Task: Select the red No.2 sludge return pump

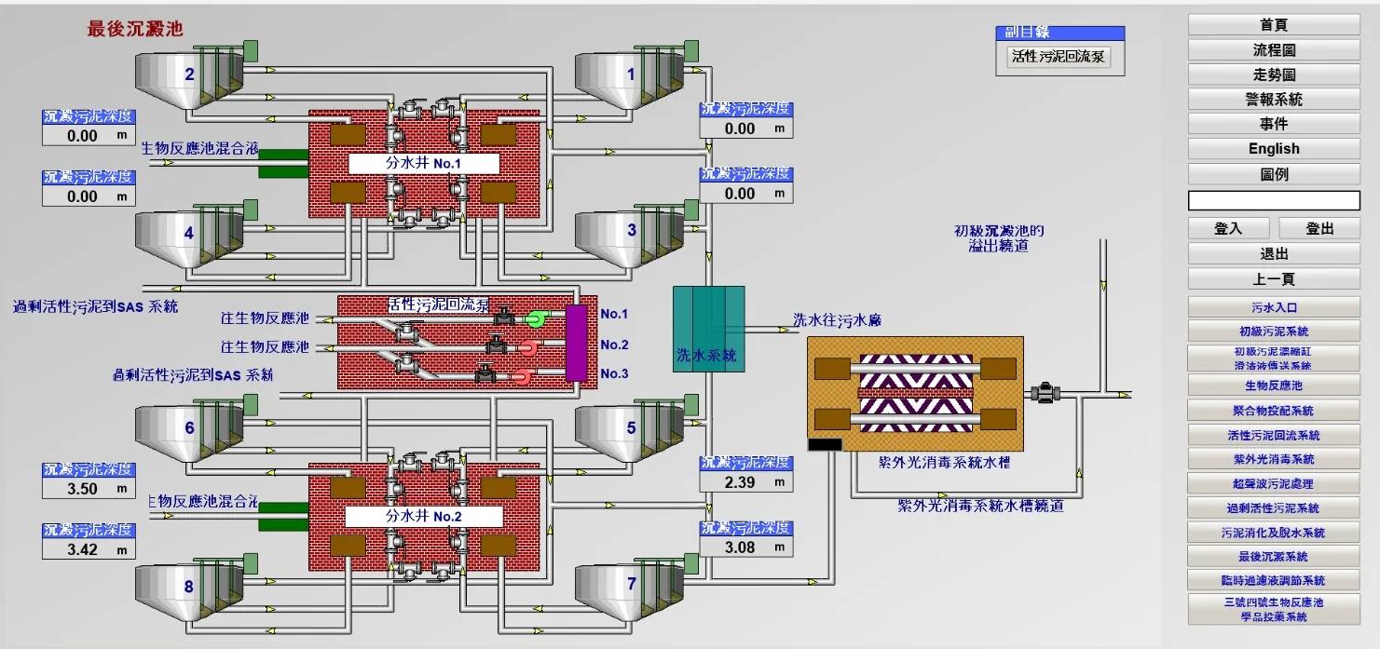Action: pos(527,347)
